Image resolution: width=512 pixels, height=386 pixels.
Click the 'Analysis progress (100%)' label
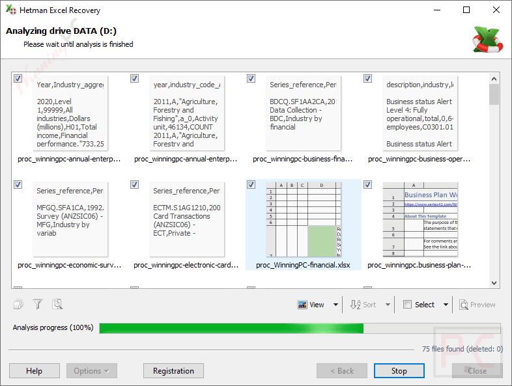tap(53, 327)
